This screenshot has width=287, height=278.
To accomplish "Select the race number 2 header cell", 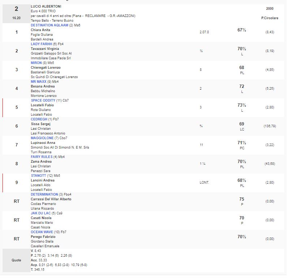I will coord(17,9).
